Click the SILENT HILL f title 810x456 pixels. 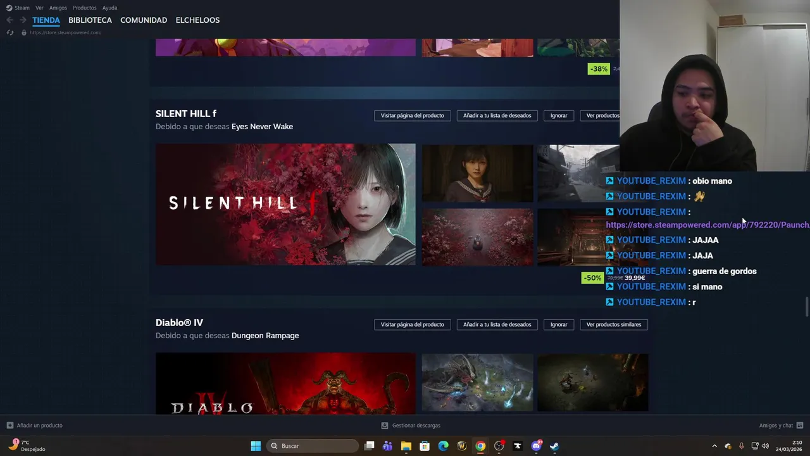click(x=186, y=113)
